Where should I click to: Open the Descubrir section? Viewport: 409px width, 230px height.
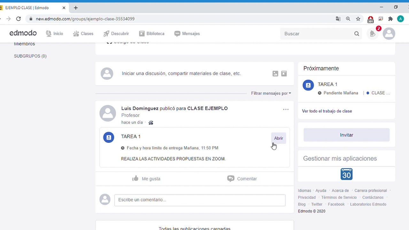[116, 34]
